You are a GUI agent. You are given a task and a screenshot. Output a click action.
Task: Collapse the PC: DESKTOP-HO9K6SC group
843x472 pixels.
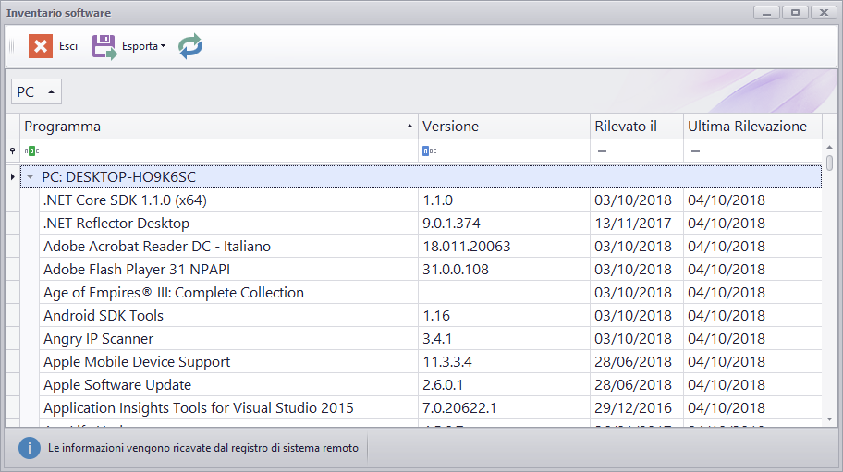click(x=31, y=176)
